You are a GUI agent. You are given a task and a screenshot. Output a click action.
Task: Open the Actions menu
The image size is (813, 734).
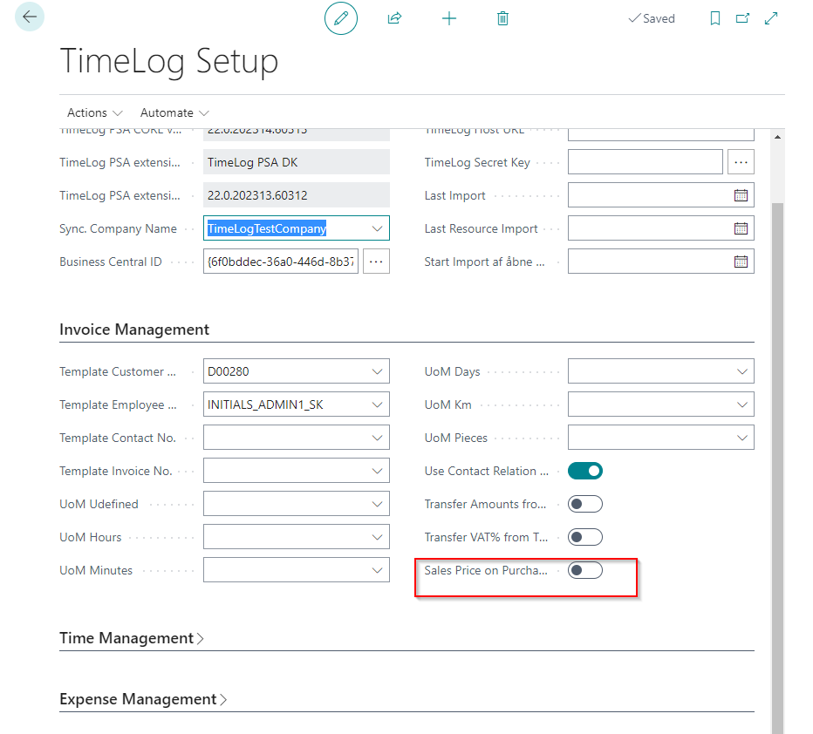(x=94, y=112)
